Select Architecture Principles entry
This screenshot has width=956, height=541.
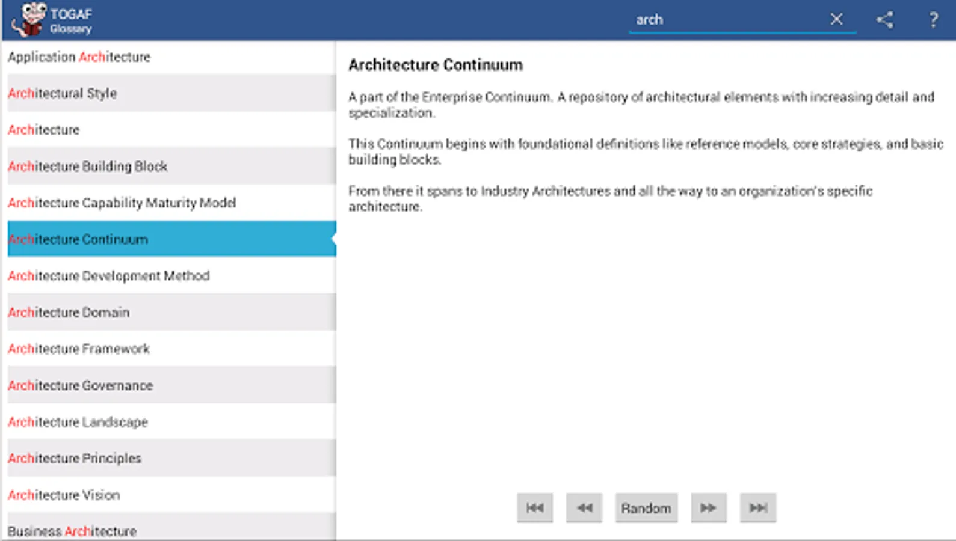pyautogui.click(x=171, y=458)
